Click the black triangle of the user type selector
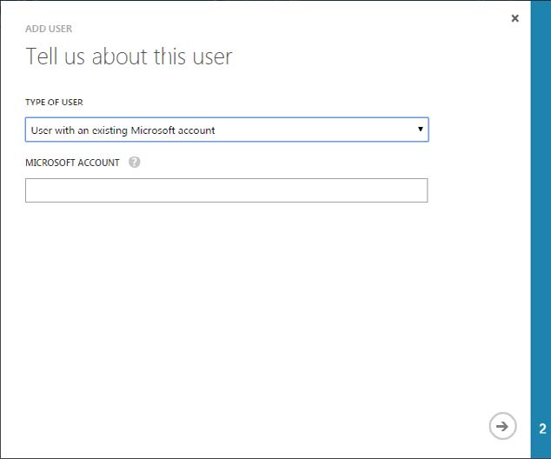 click(420, 130)
